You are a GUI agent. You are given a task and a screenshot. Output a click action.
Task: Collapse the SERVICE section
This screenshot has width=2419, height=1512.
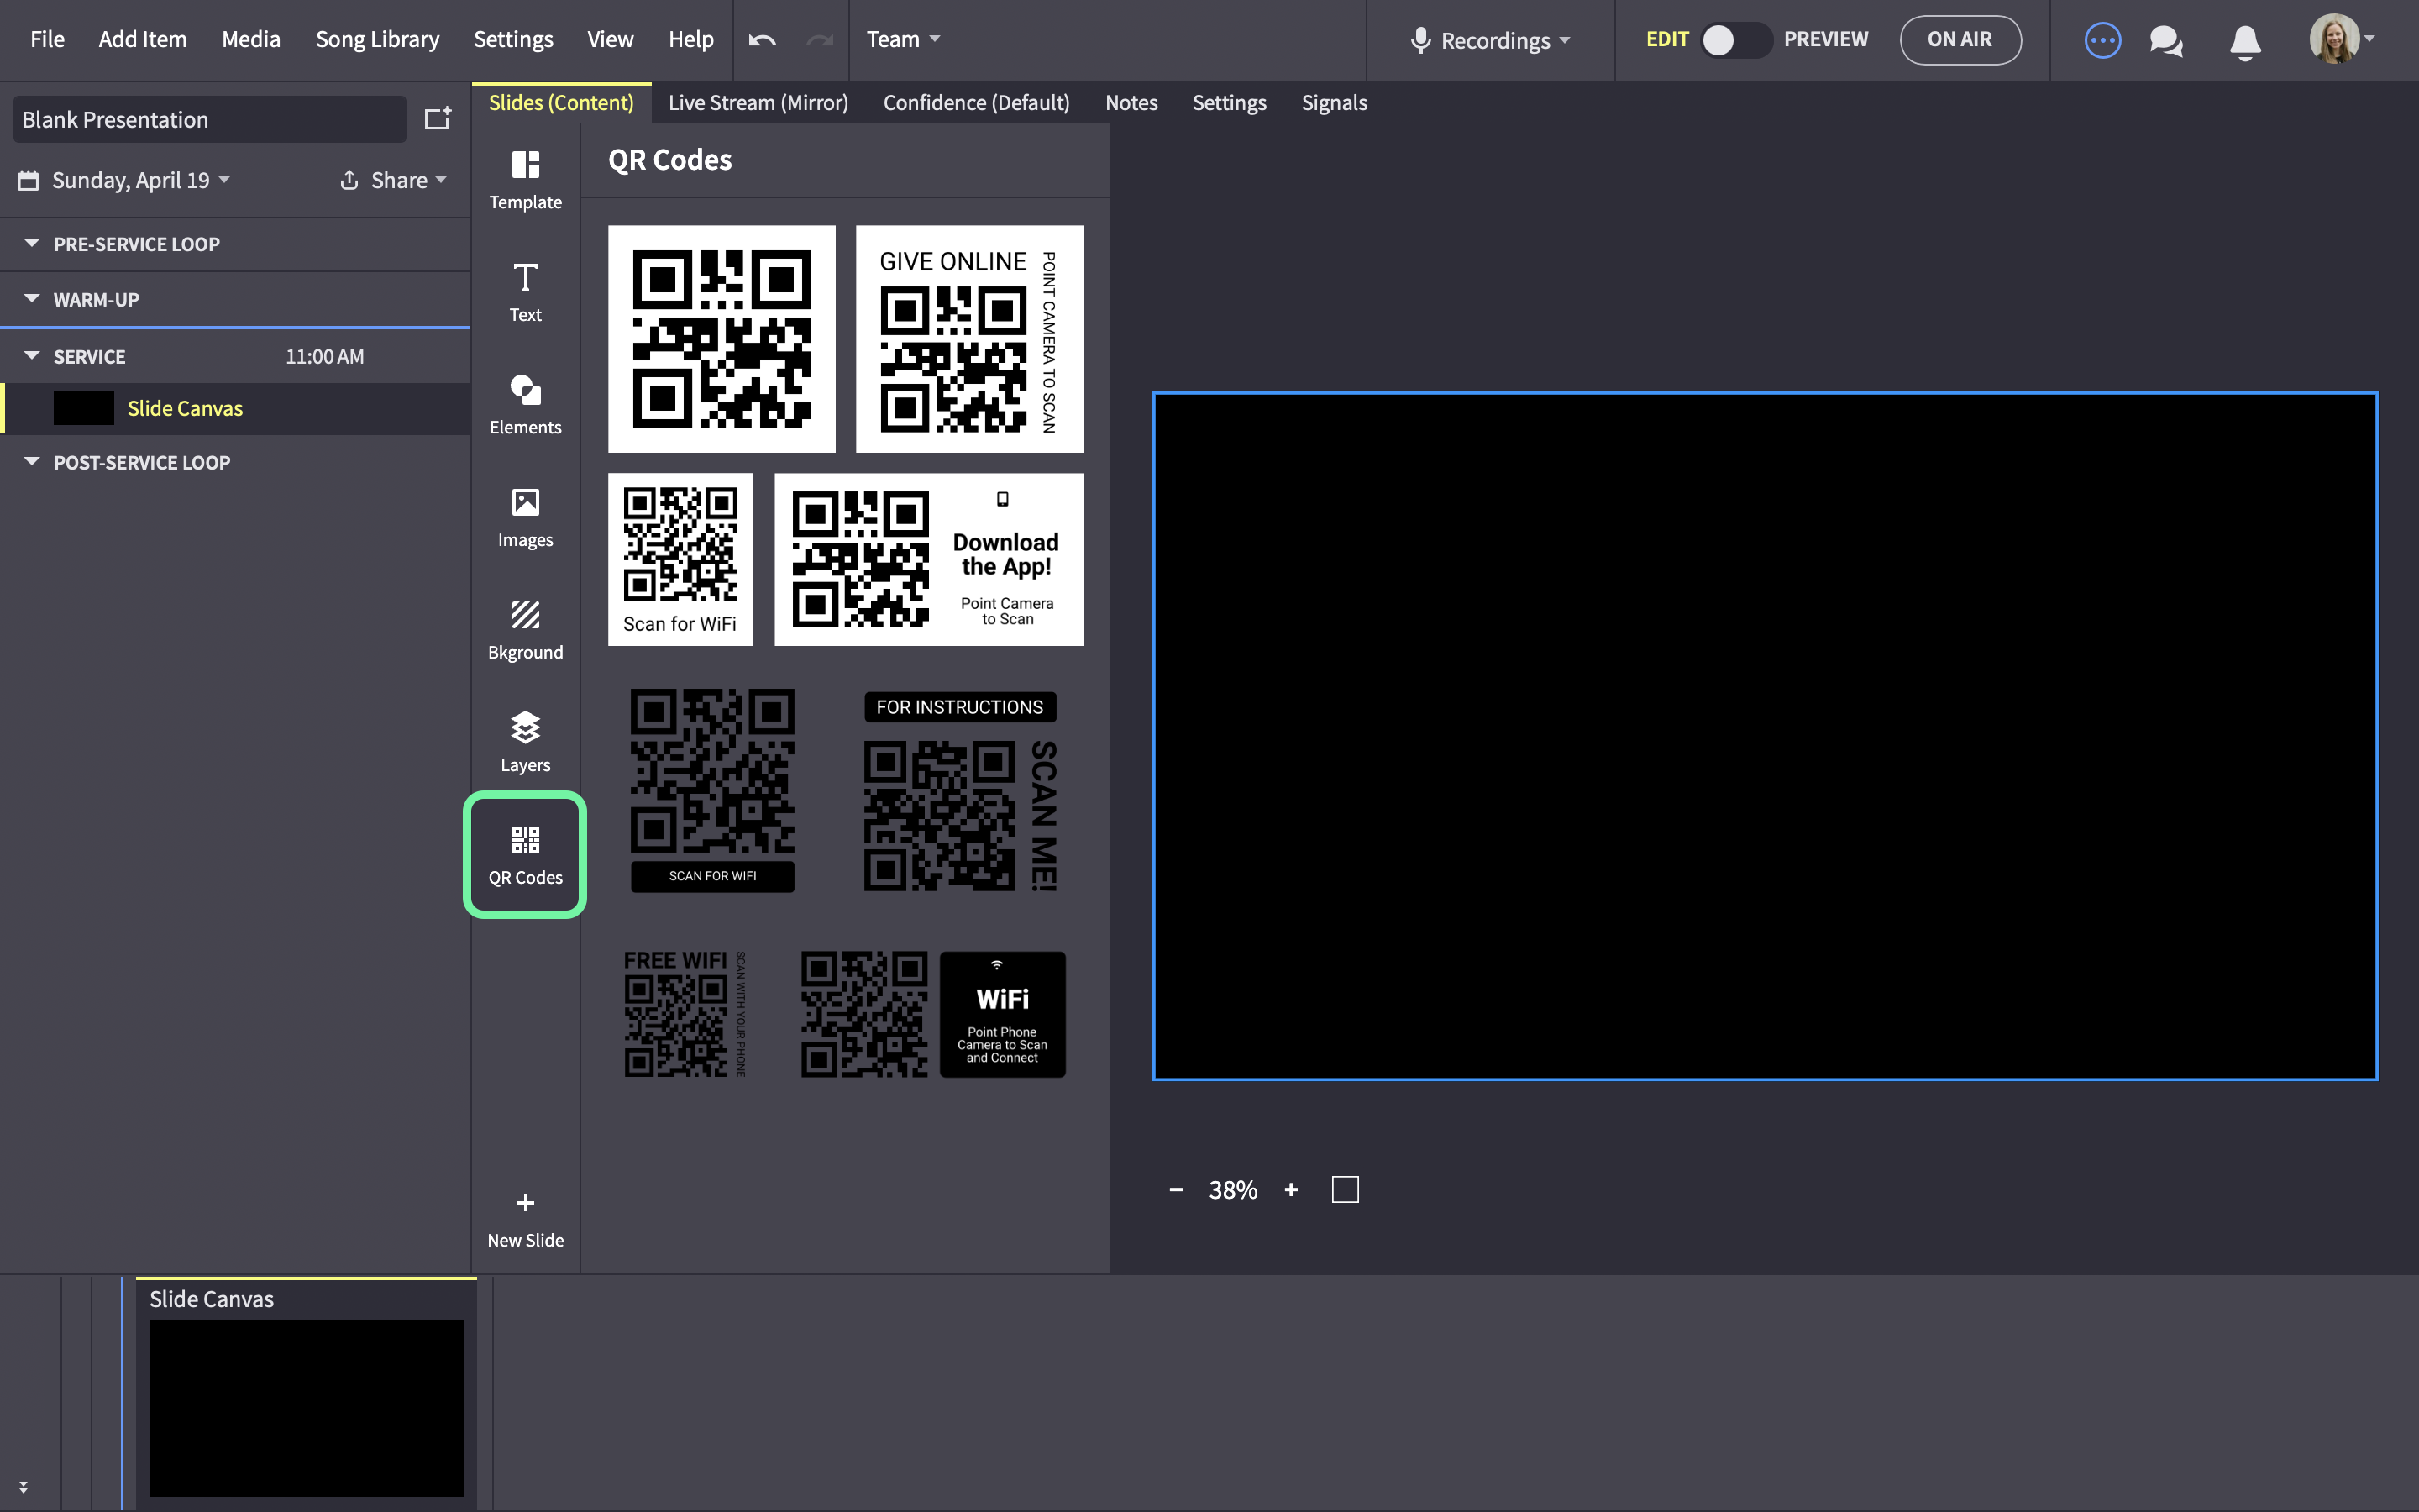point(32,356)
